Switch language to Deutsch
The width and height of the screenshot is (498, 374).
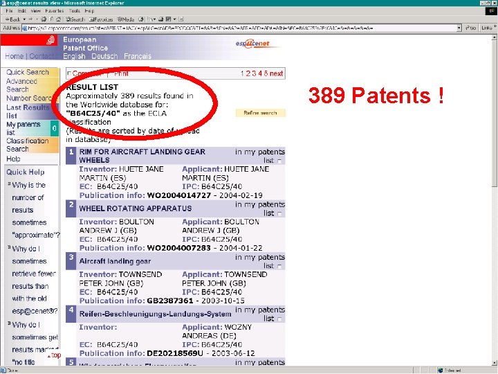(104, 56)
